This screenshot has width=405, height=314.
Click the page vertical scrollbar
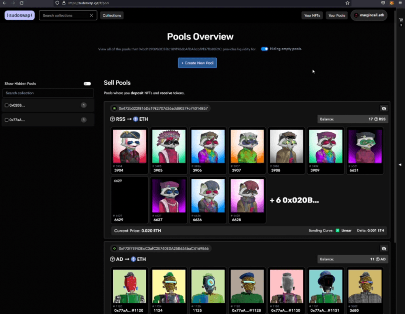click(x=395, y=126)
